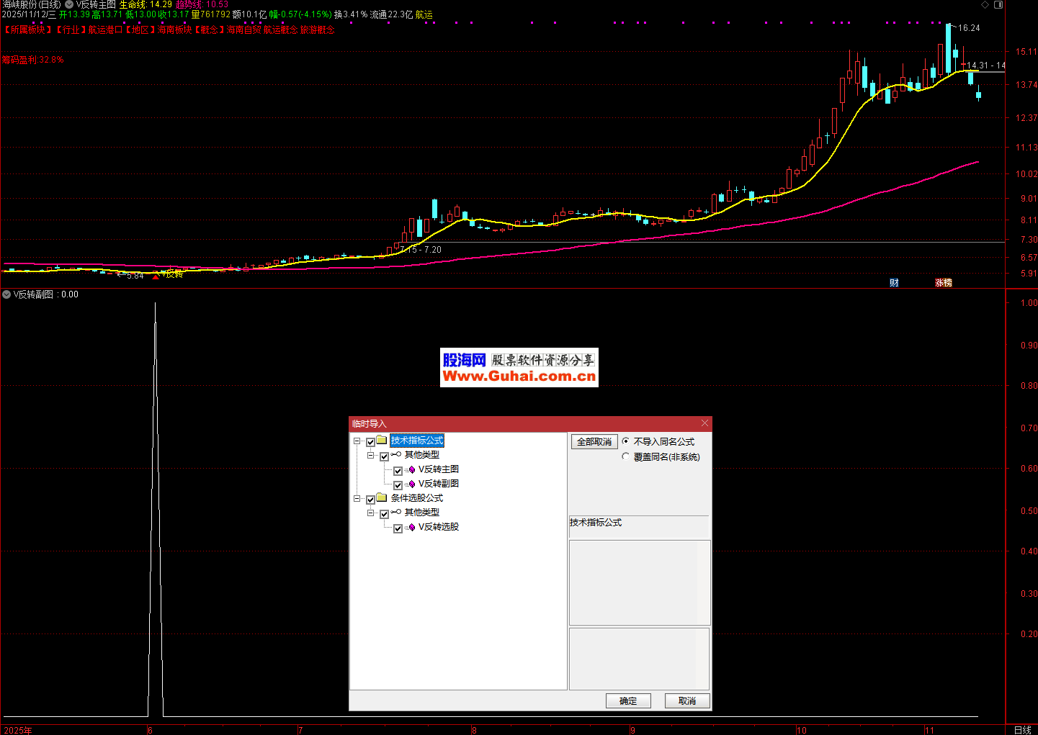Image resolution: width=1038 pixels, height=735 pixels.
Task: Collapse the 条件选股公式 tree node
Action: click(x=357, y=498)
